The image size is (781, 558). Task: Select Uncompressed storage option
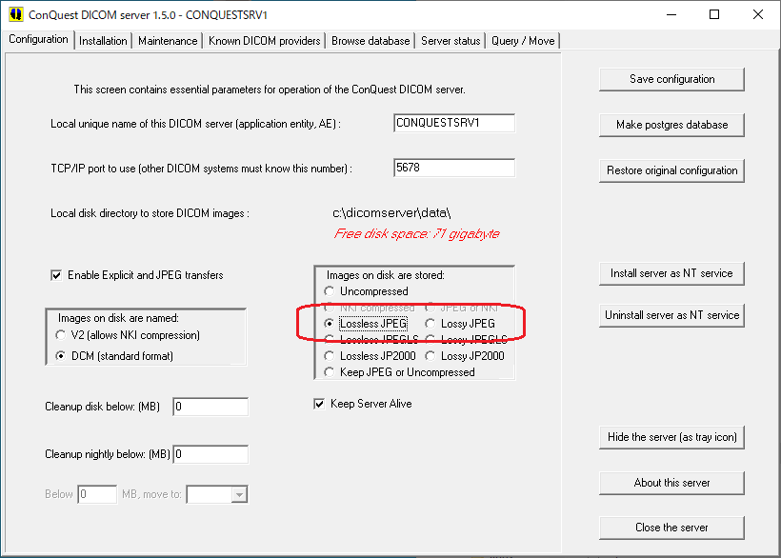(x=366, y=291)
